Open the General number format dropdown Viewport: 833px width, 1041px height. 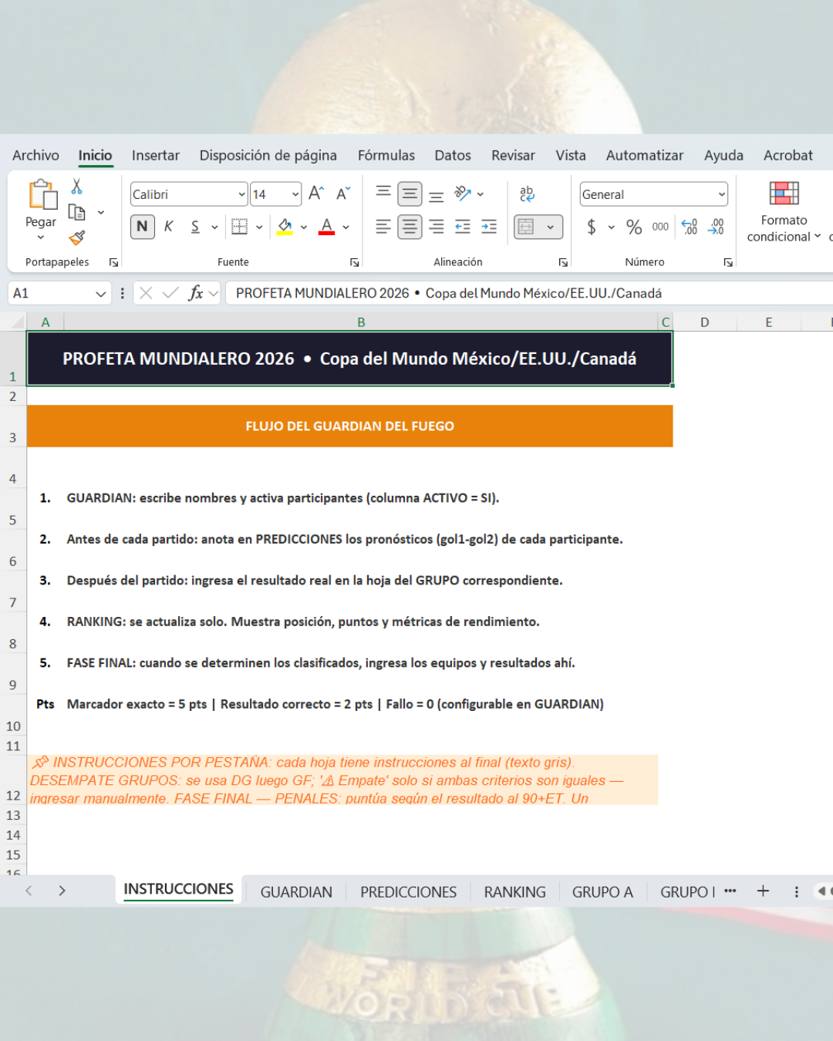722,194
